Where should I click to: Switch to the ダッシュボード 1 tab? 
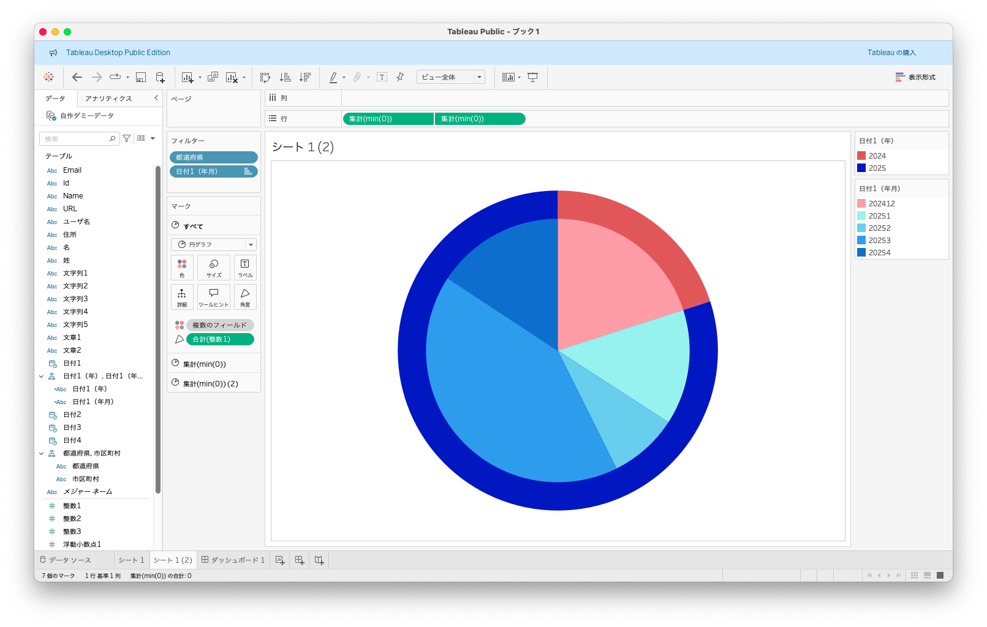[x=233, y=560]
